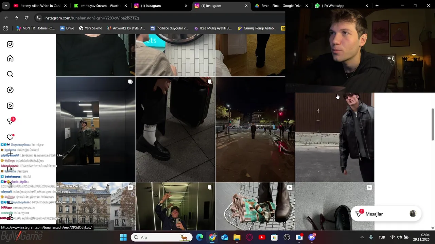Image resolution: width=435 pixels, height=244 pixels.
Task: Open the Drive bookmark
Action: click(x=67, y=28)
